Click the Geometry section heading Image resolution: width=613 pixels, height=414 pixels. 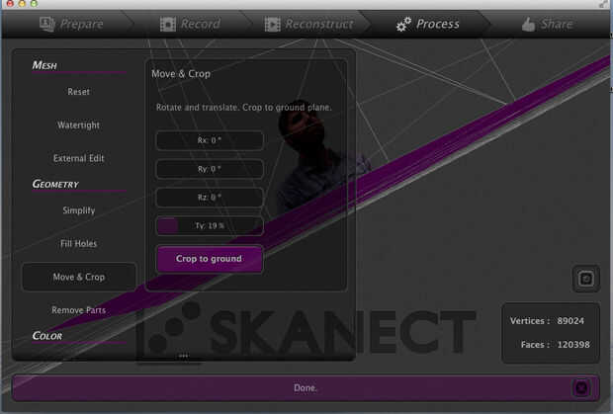pyautogui.click(x=55, y=184)
